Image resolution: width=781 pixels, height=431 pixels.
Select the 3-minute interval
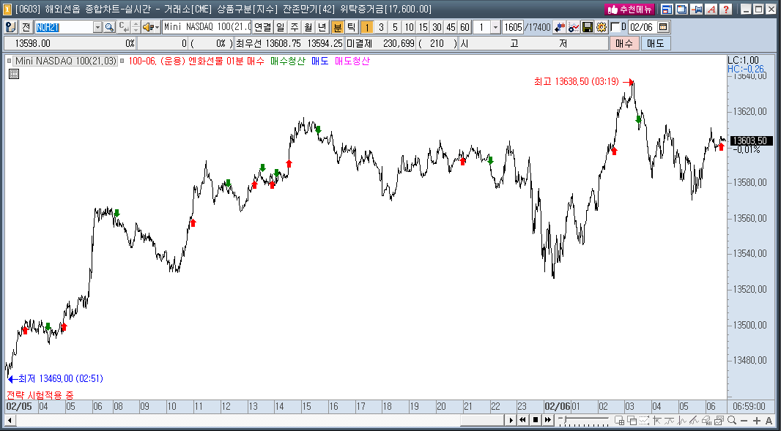(x=381, y=27)
